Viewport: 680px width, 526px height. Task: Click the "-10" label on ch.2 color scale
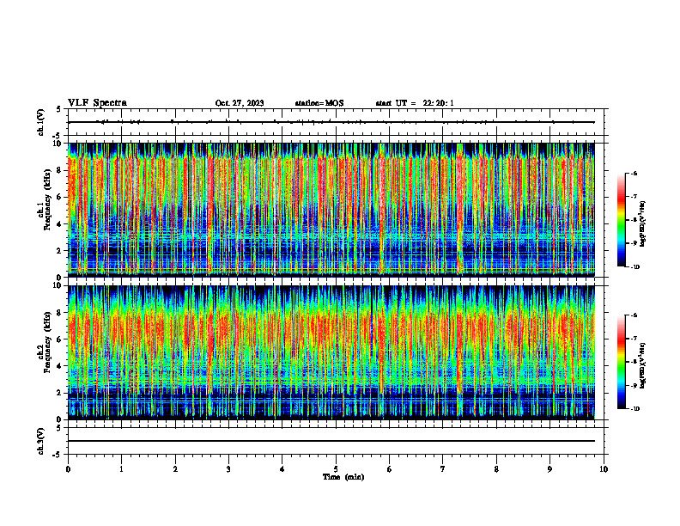[x=634, y=409]
